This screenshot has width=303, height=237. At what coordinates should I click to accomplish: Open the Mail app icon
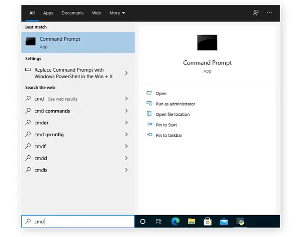(224, 222)
